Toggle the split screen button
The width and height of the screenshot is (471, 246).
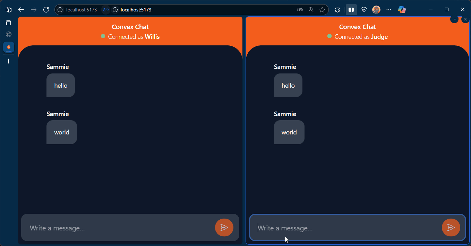(x=351, y=10)
